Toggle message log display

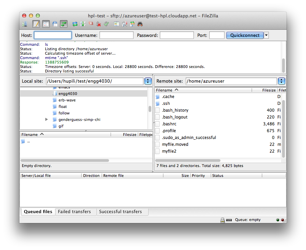tap(36, 24)
